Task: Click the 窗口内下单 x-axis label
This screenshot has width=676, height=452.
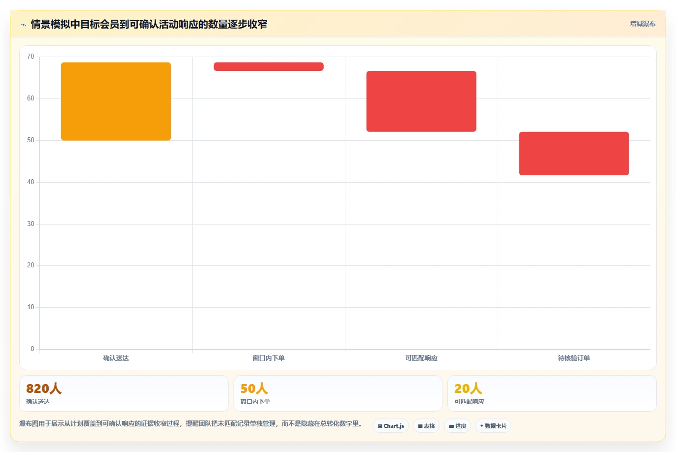Action: 269,358
